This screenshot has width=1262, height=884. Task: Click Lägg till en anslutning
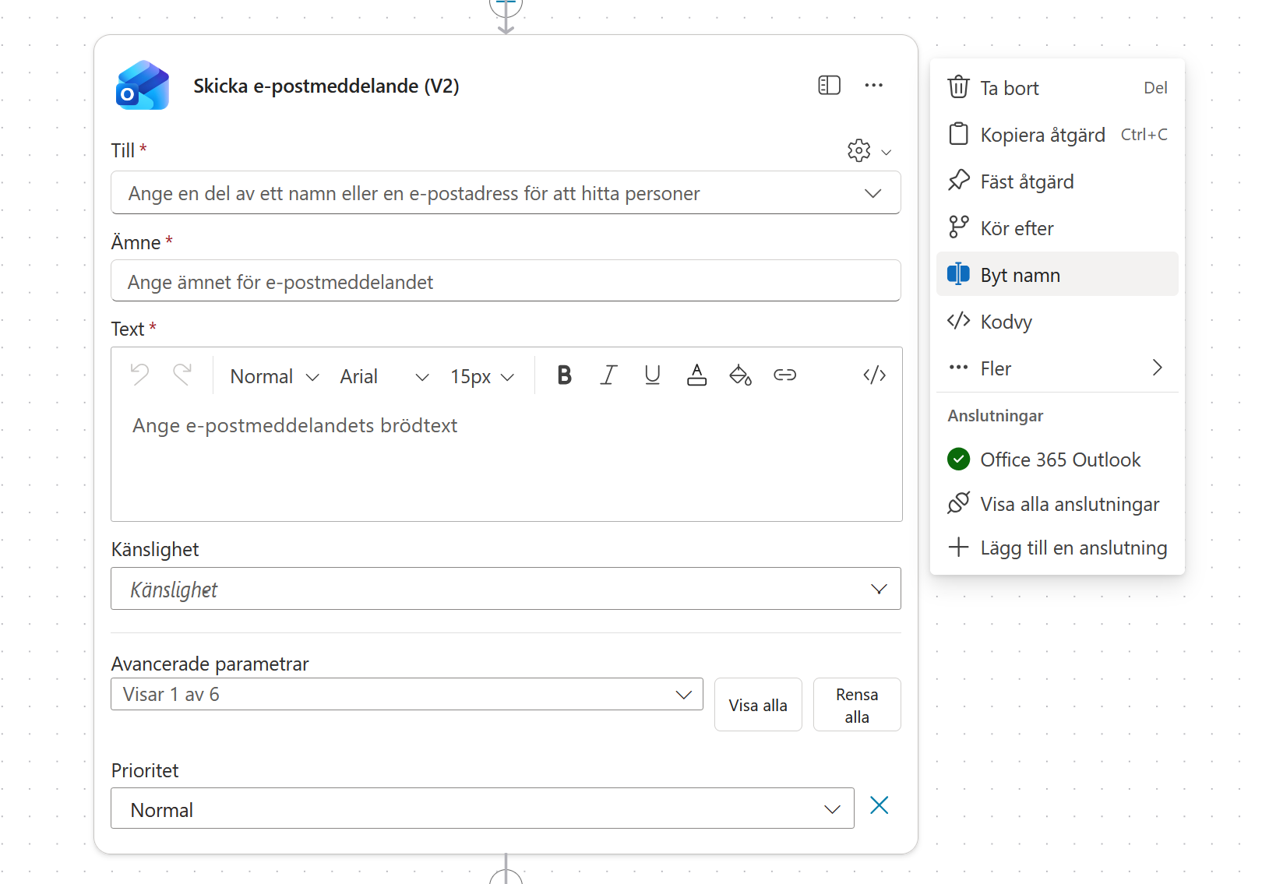coord(1057,548)
